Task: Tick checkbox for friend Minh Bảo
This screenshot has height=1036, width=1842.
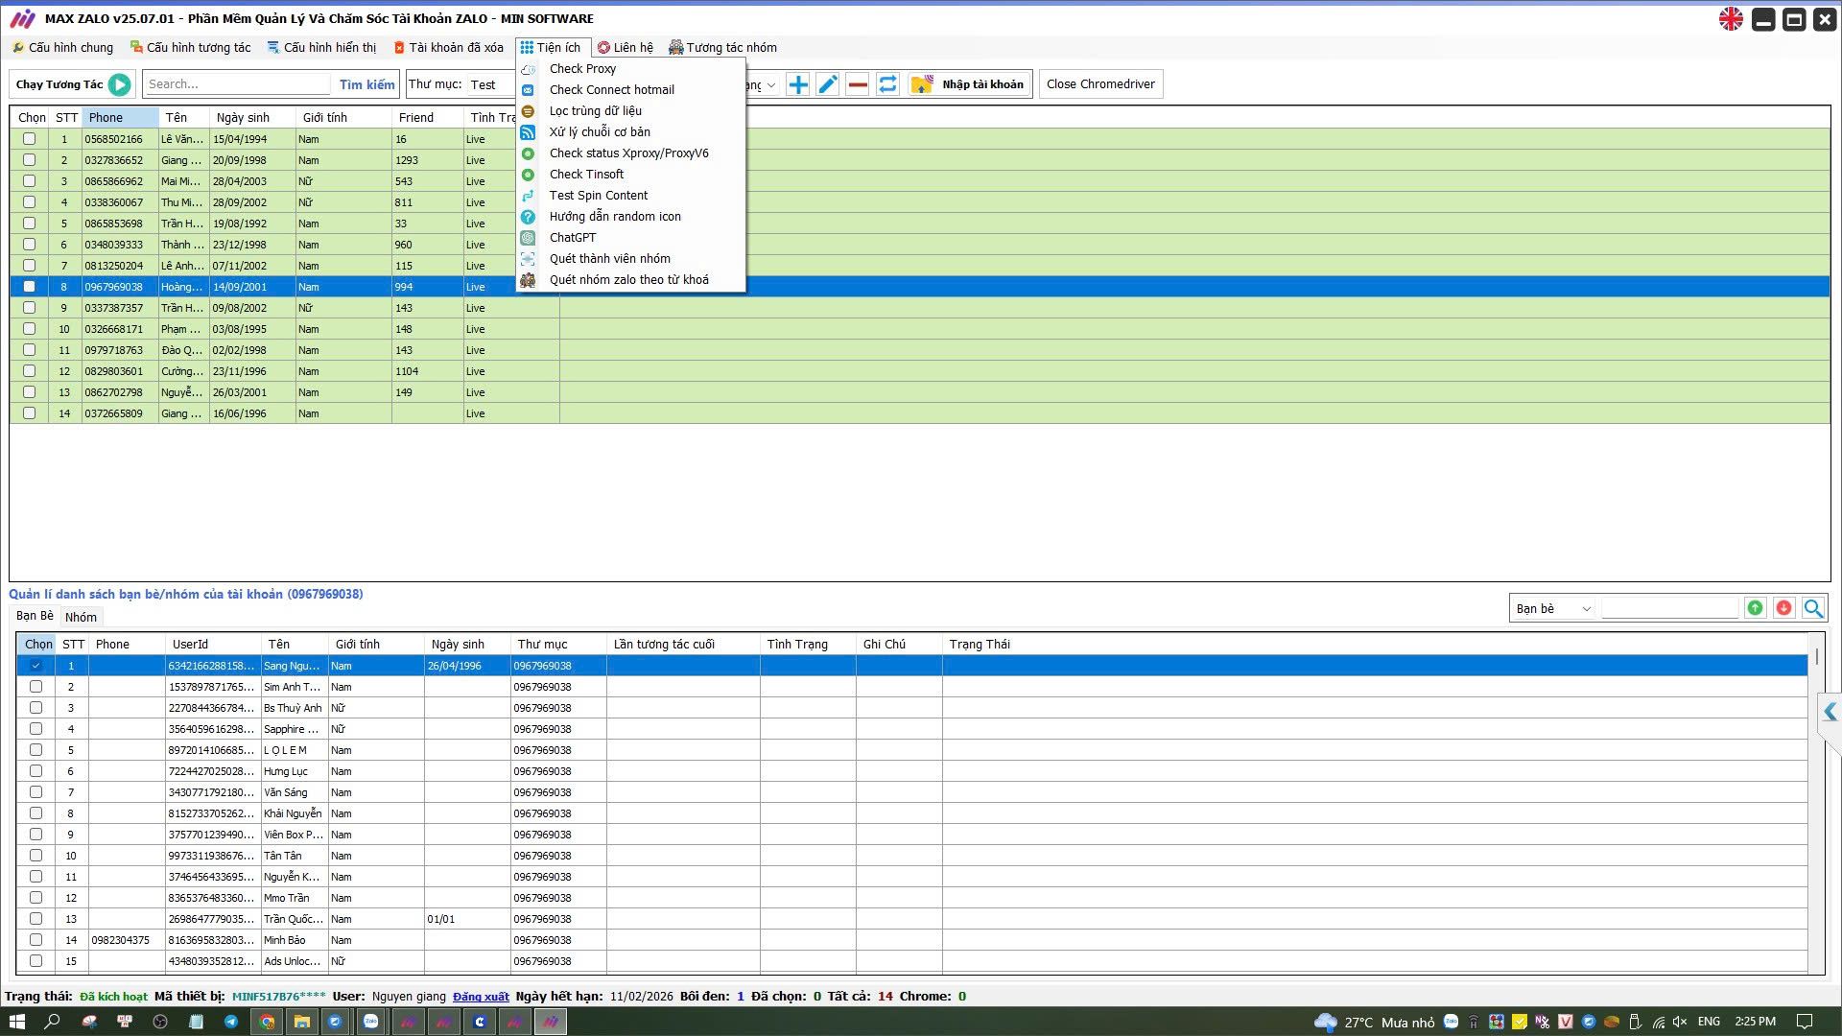Action: pos(35,940)
